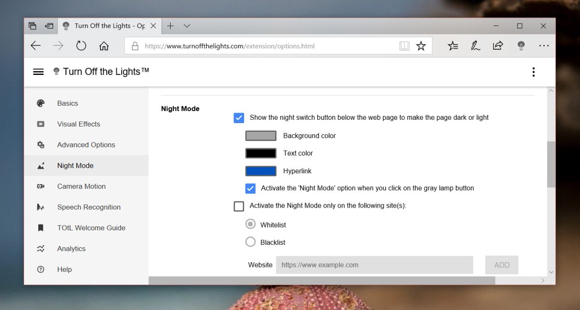Open the Basics settings section
Screen dimensions: 580x310
tap(87, 103)
